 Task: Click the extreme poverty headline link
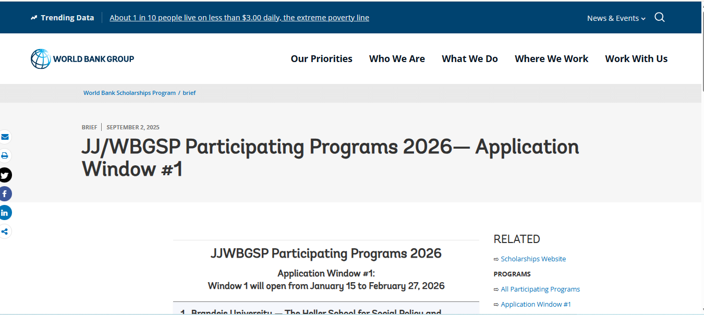click(239, 17)
